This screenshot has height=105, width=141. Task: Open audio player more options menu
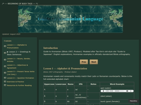[131, 91]
